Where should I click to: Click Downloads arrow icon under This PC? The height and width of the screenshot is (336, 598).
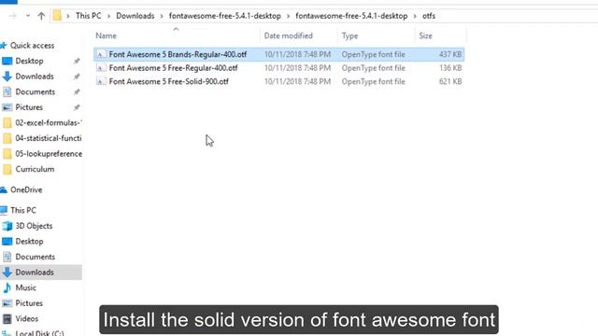click(x=7, y=273)
